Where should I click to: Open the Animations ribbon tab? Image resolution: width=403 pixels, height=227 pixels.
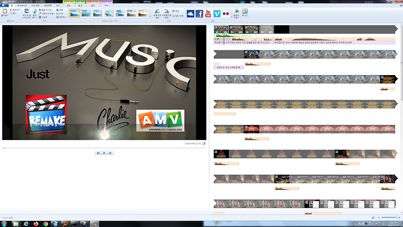(22, 5)
